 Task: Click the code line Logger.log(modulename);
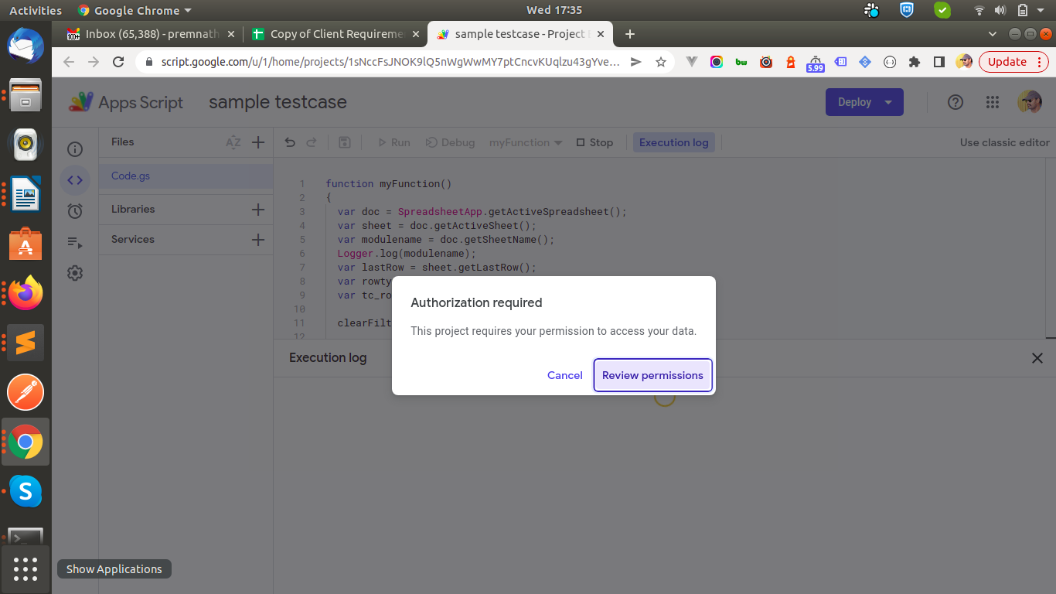tap(407, 254)
